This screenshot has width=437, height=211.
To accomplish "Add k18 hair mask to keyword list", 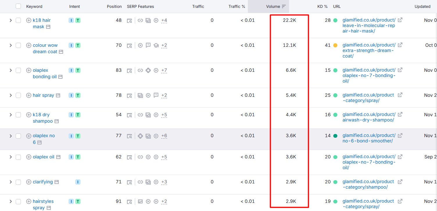I will (x=29, y=20).
